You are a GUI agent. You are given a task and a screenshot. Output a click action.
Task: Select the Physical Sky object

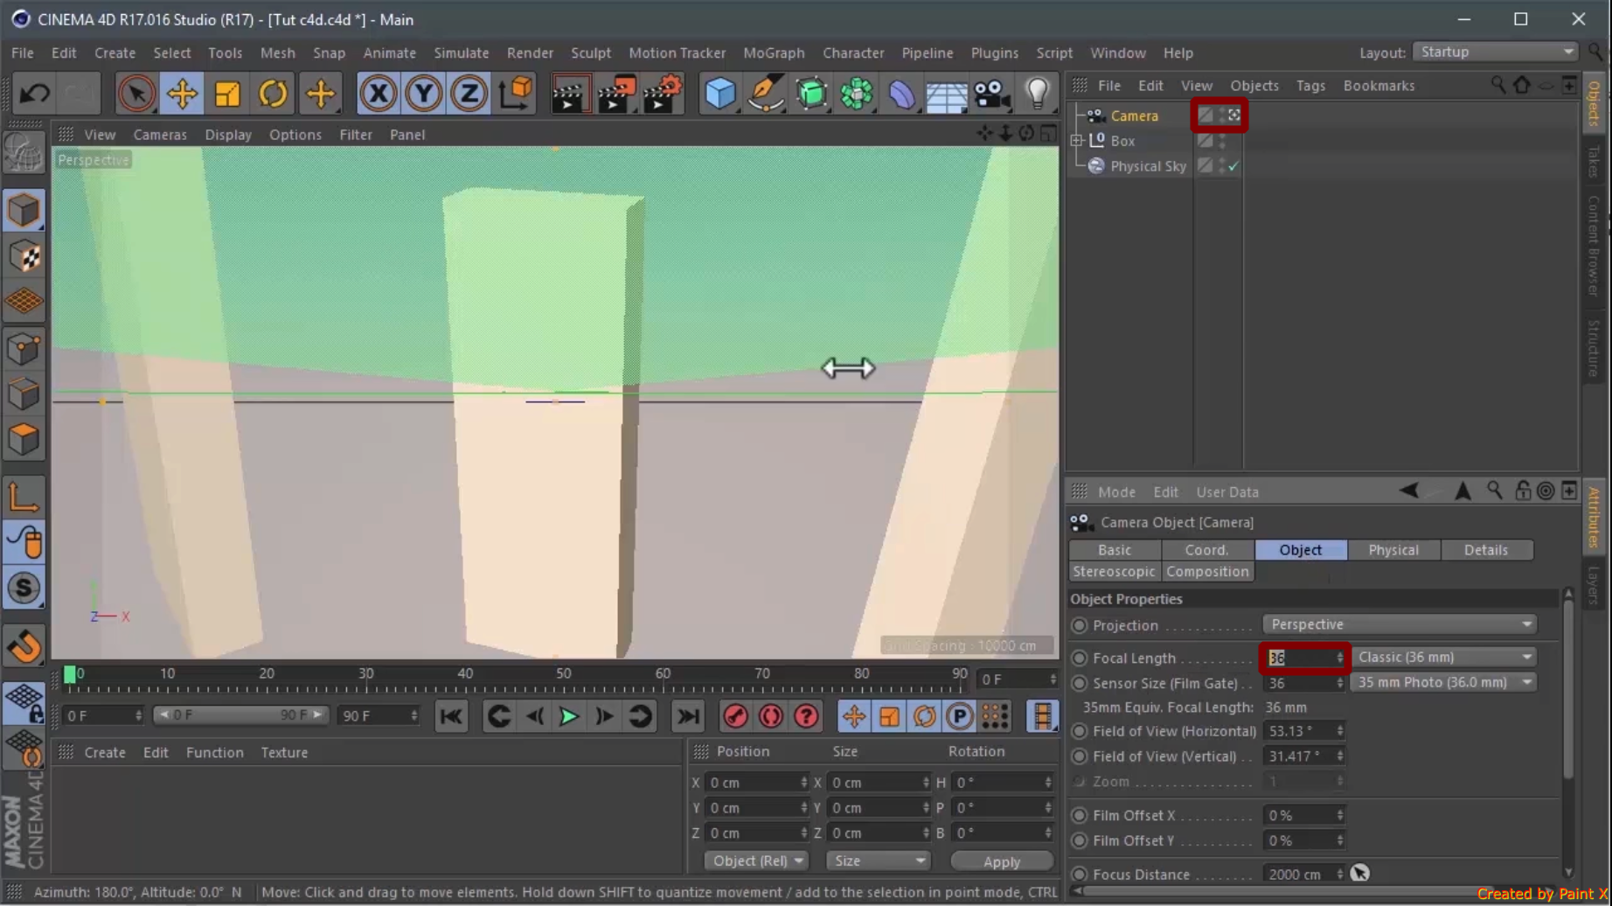1148,166
